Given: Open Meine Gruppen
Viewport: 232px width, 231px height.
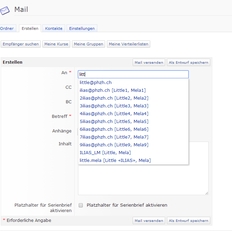Looking at the screenshot, I should [x=88, y=44].
